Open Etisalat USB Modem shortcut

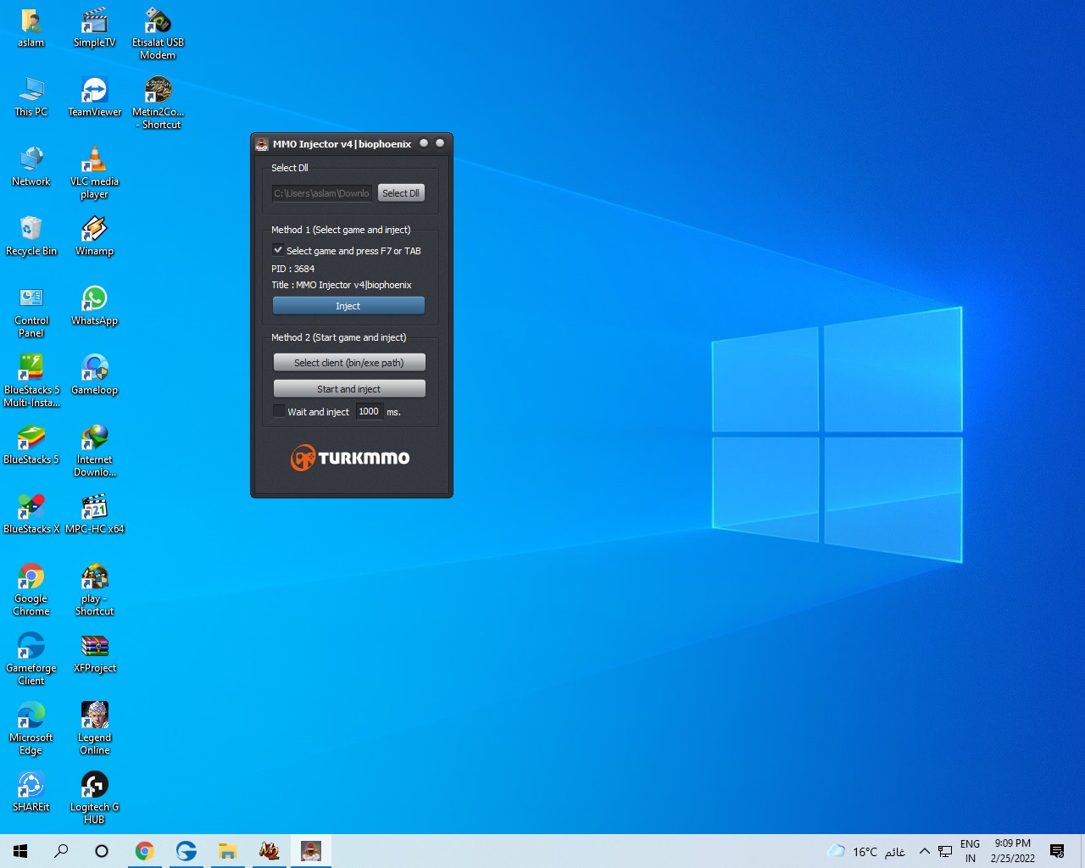point(158,34)
